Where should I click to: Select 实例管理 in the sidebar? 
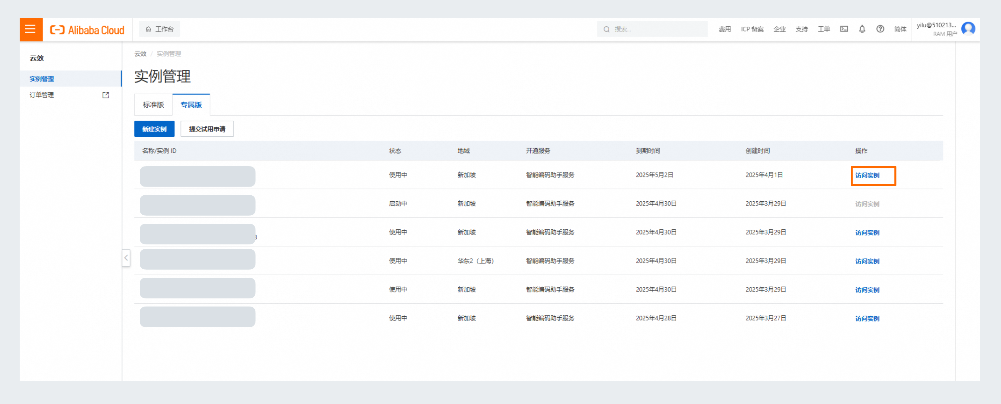[42, 79]
